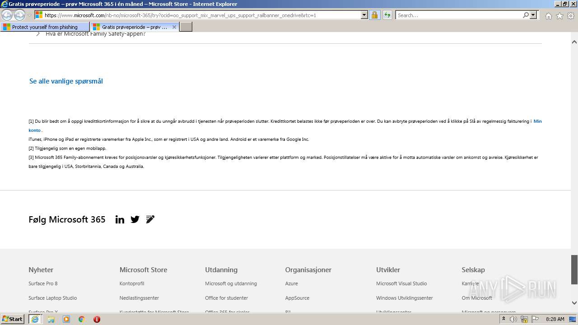Image resolution: width=578 pixels, height=325 pixels.
Task: Click in the Search box
Action: [459, 15]
